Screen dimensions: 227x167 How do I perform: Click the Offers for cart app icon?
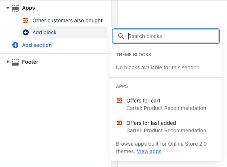(x=120, y=101)
